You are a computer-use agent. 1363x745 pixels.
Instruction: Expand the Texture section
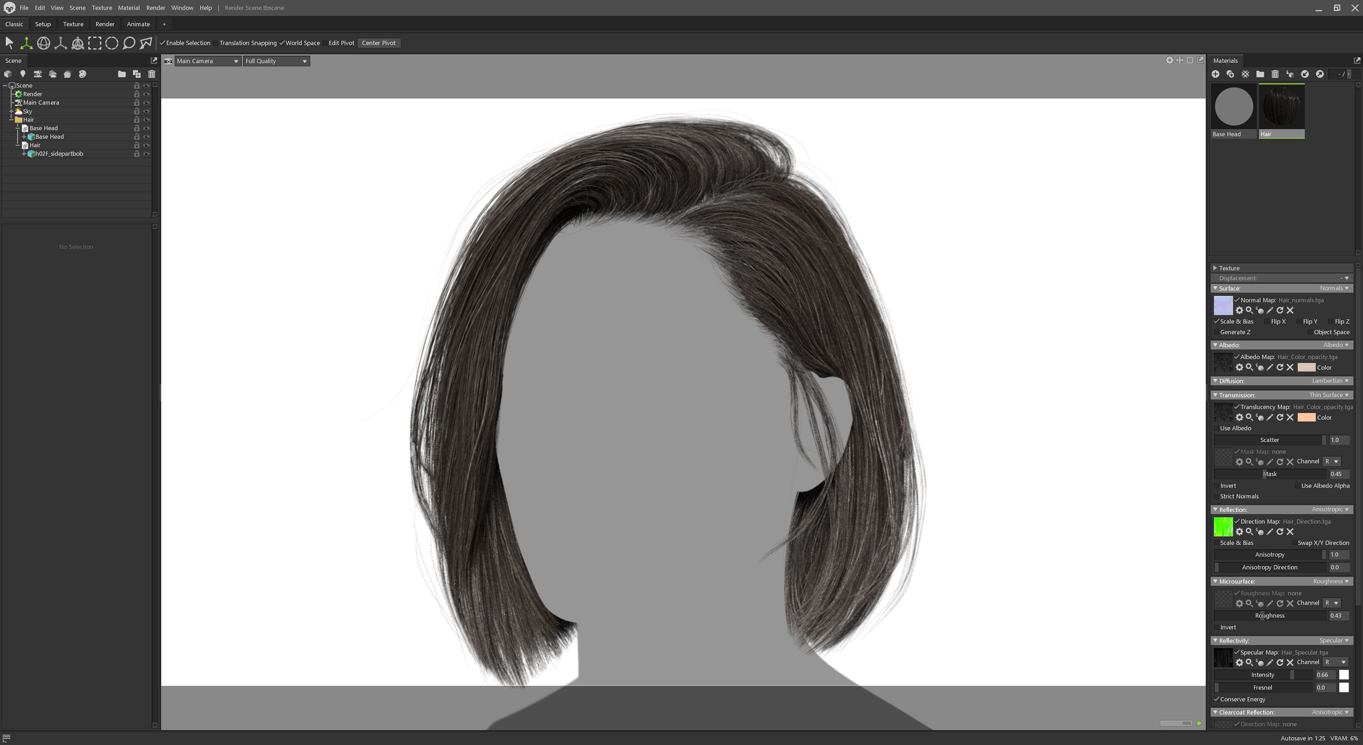click(x=1215, y=268)
